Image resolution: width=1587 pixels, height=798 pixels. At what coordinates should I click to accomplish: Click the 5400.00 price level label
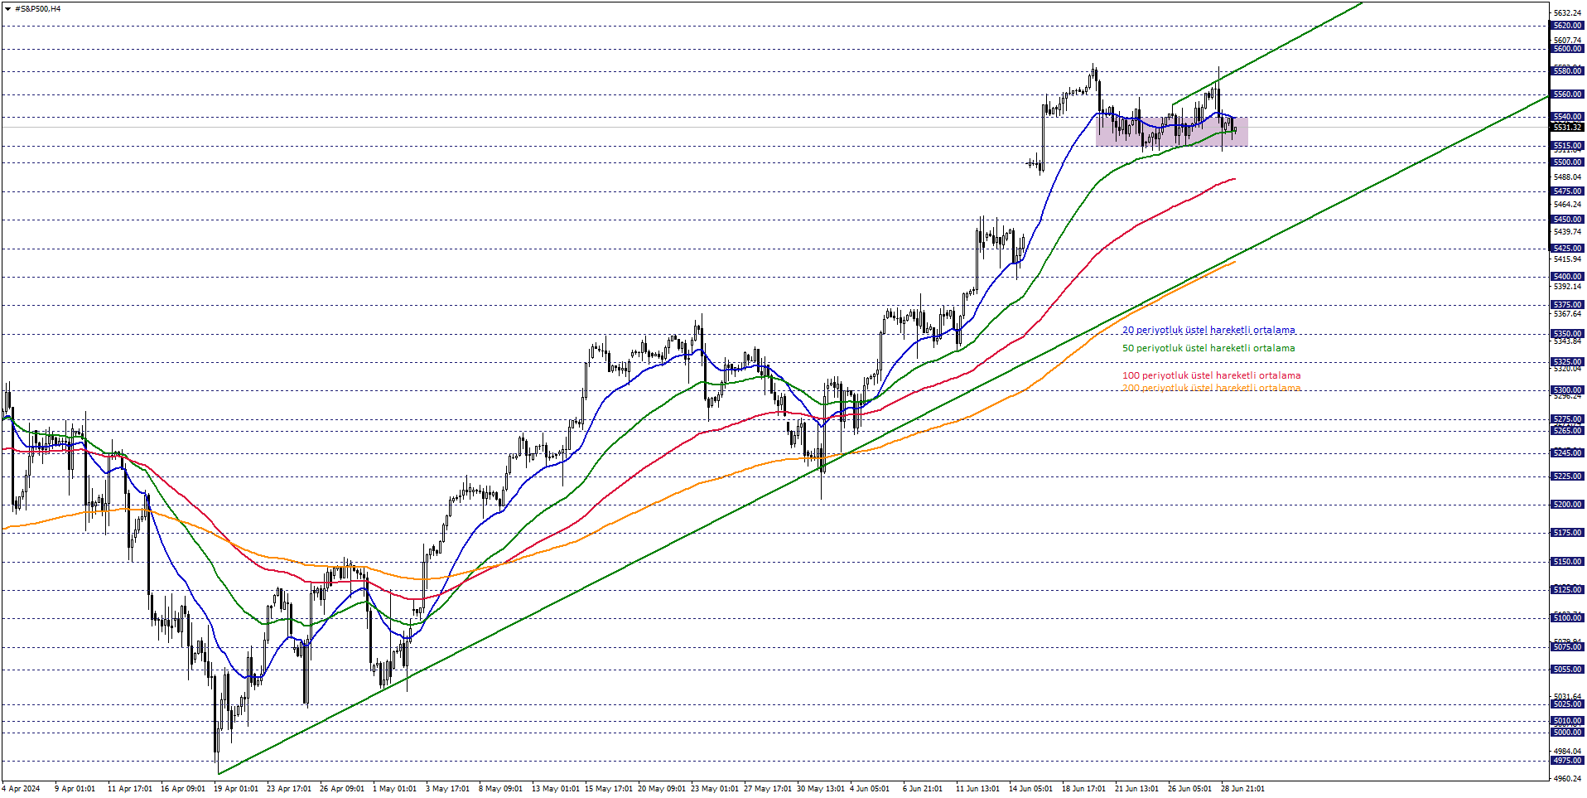coord(1567,277)
